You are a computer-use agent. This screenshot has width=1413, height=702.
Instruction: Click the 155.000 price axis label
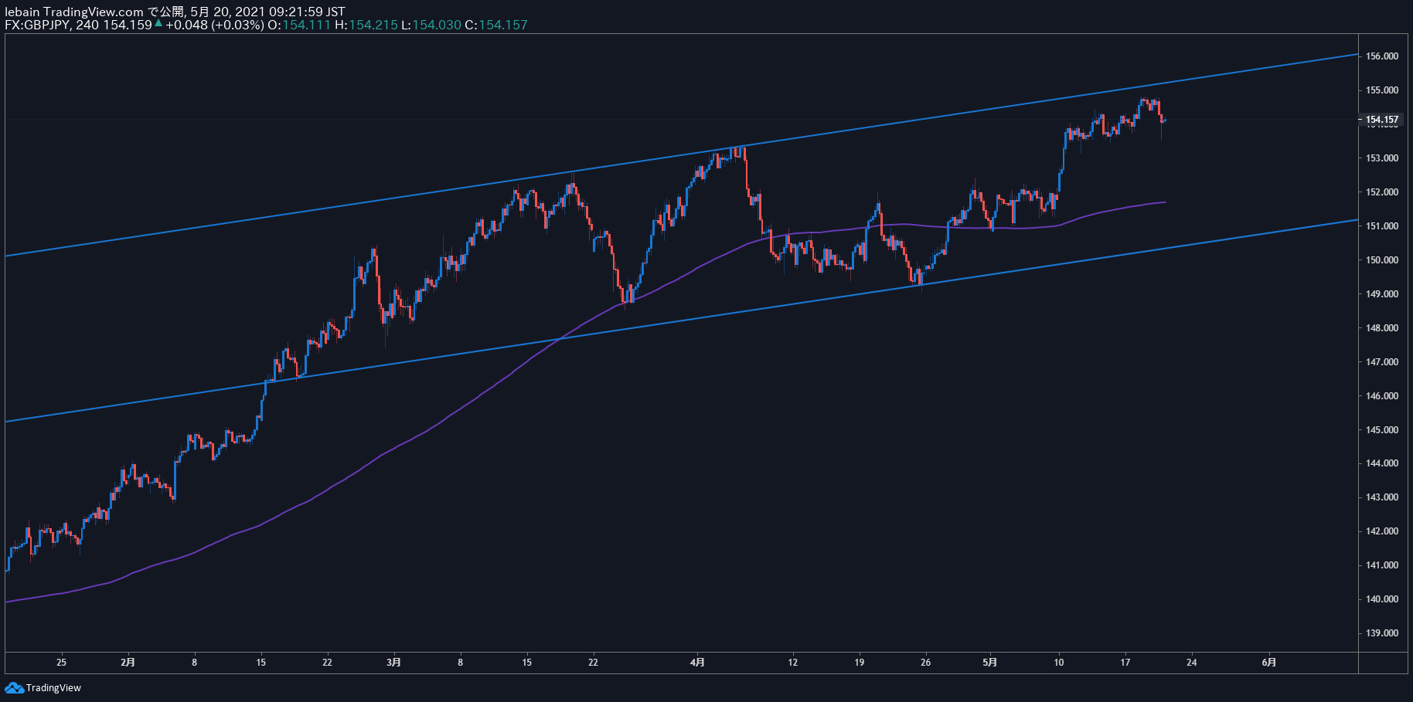coord(1382,90)
